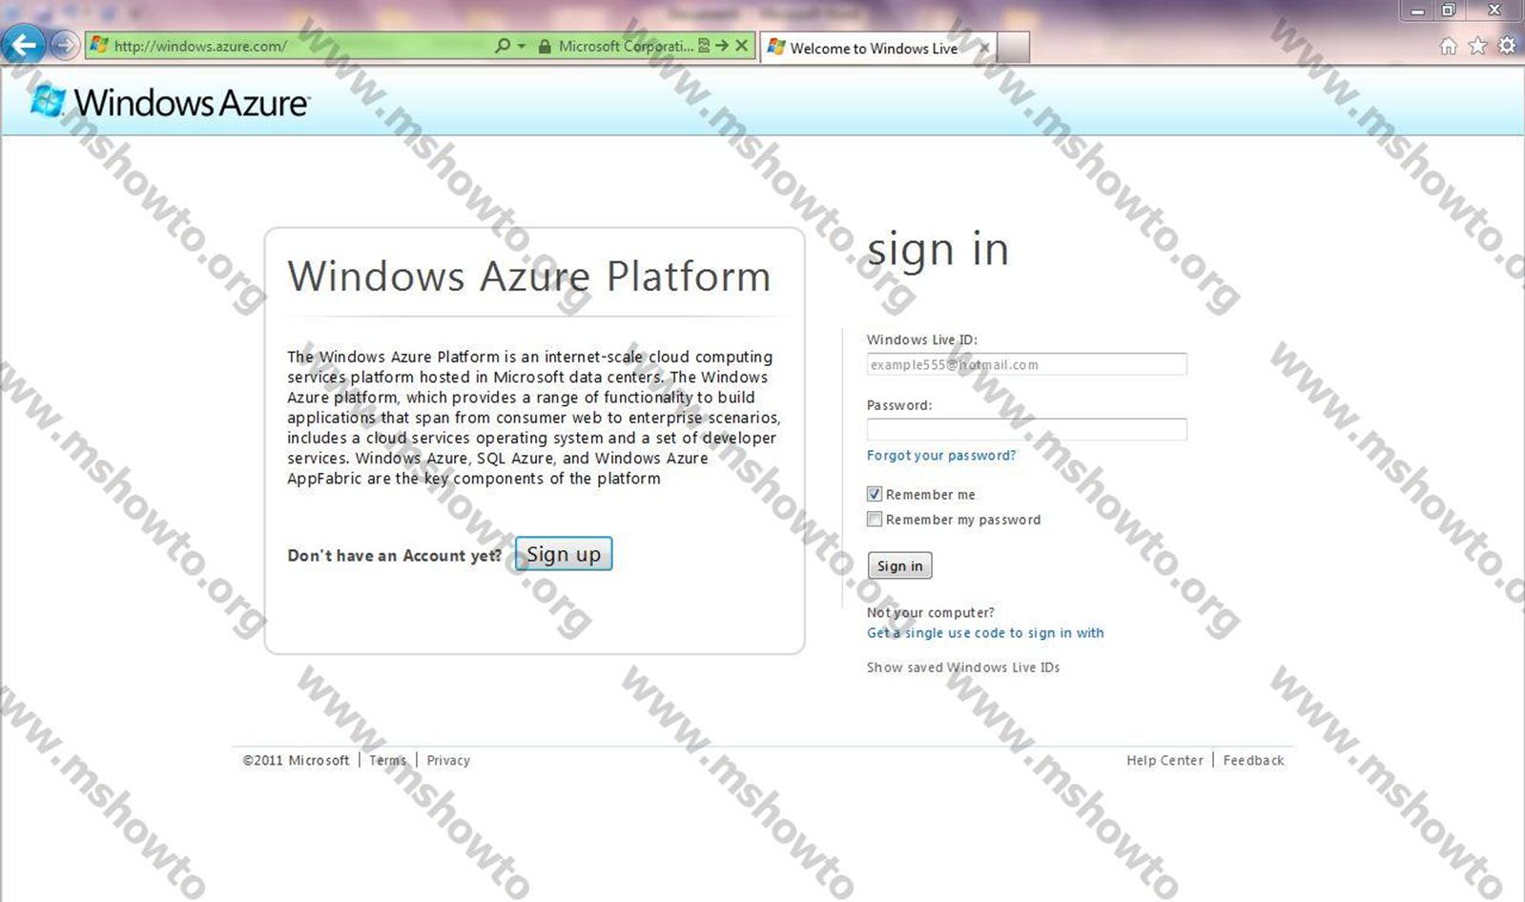Click the Go arrow in address bar
Image resolution: width=1525 pixels, height=902 pixels.
pos(722,46)
